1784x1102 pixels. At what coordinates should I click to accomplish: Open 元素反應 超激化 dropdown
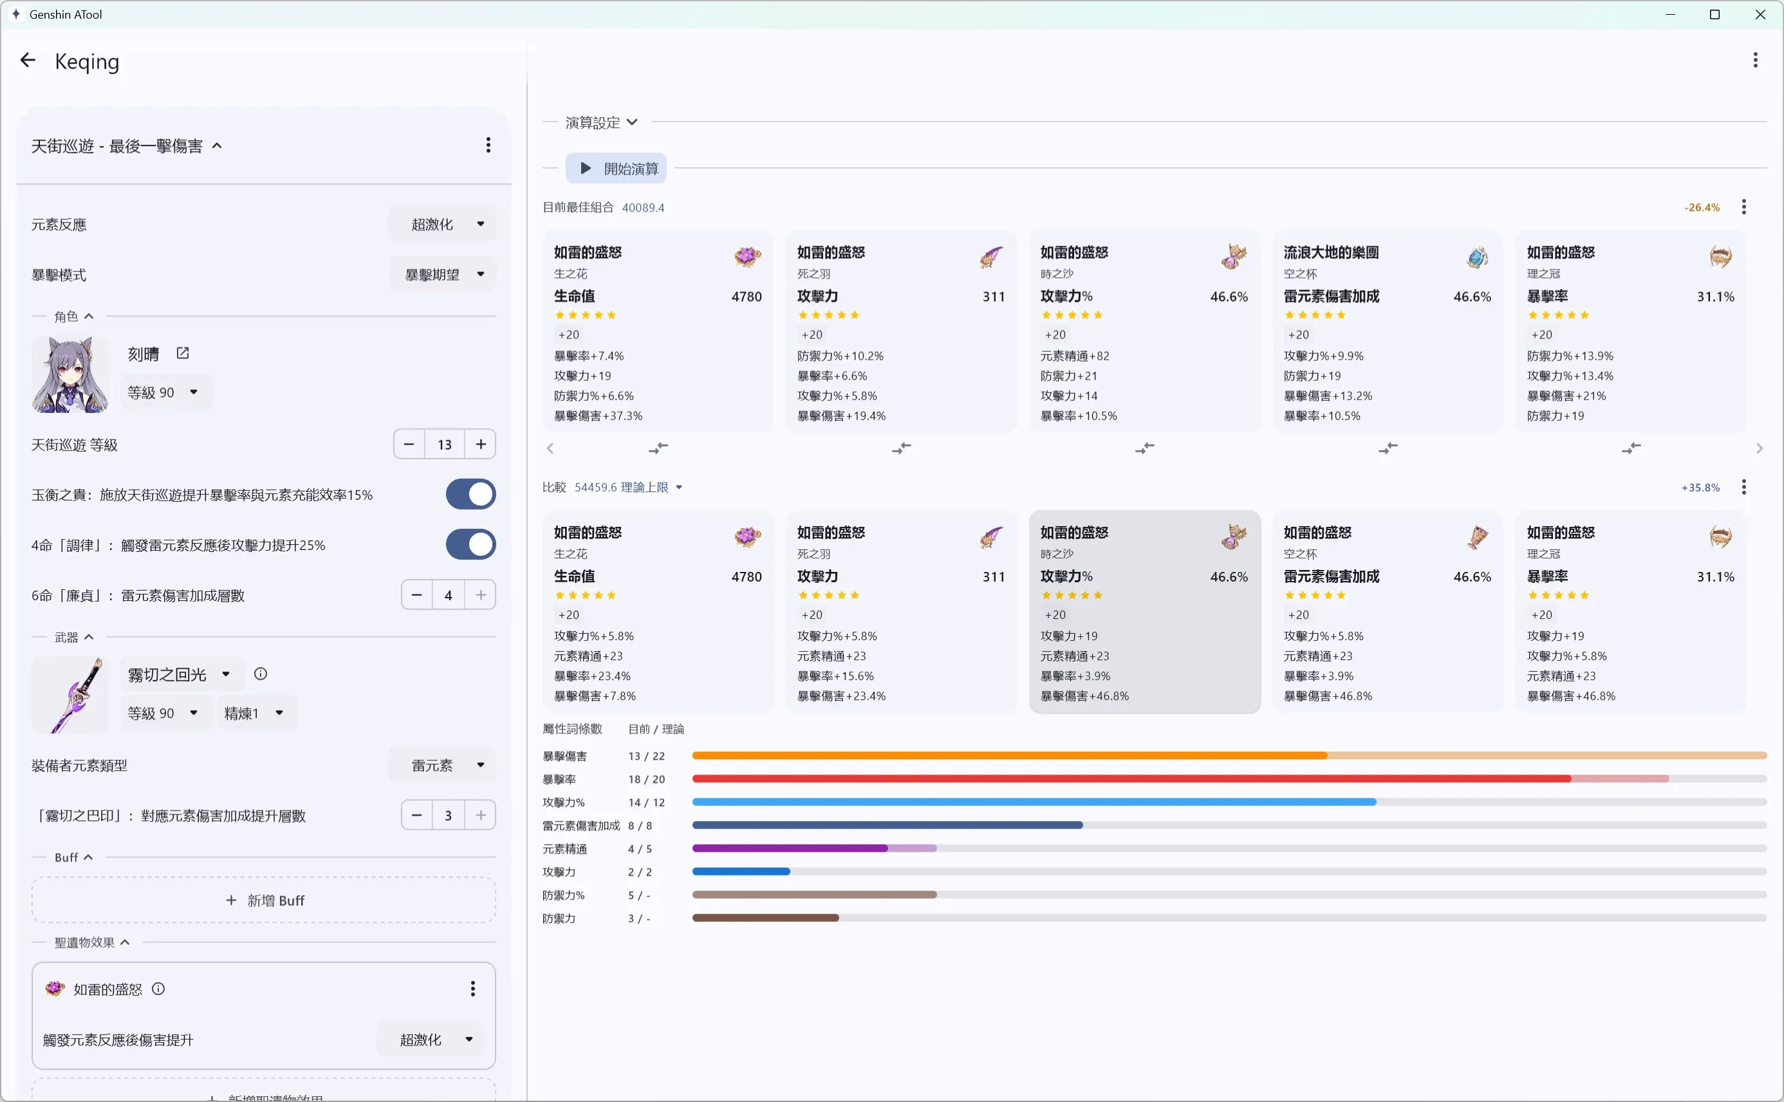click(443, 225)
